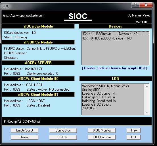This screenshot has height=146, width=157.
Task: Click the 'Status : Running' text
Action: pyautogui.click(x=15, y=37)
